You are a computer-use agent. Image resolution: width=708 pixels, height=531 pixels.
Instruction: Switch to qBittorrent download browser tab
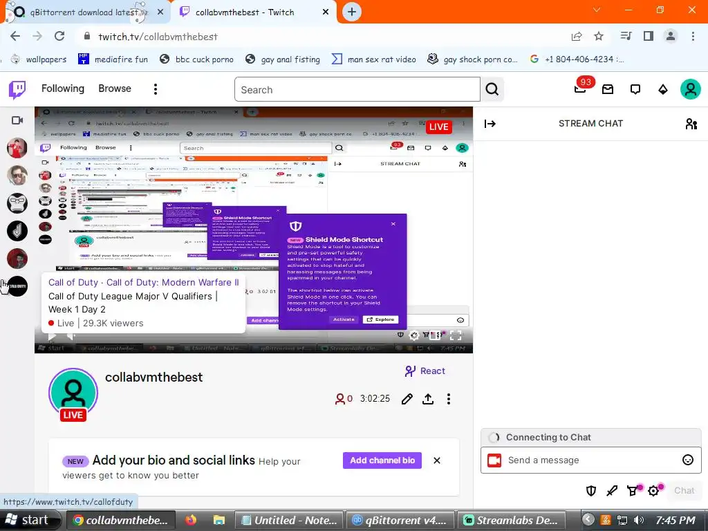(86, 12)
